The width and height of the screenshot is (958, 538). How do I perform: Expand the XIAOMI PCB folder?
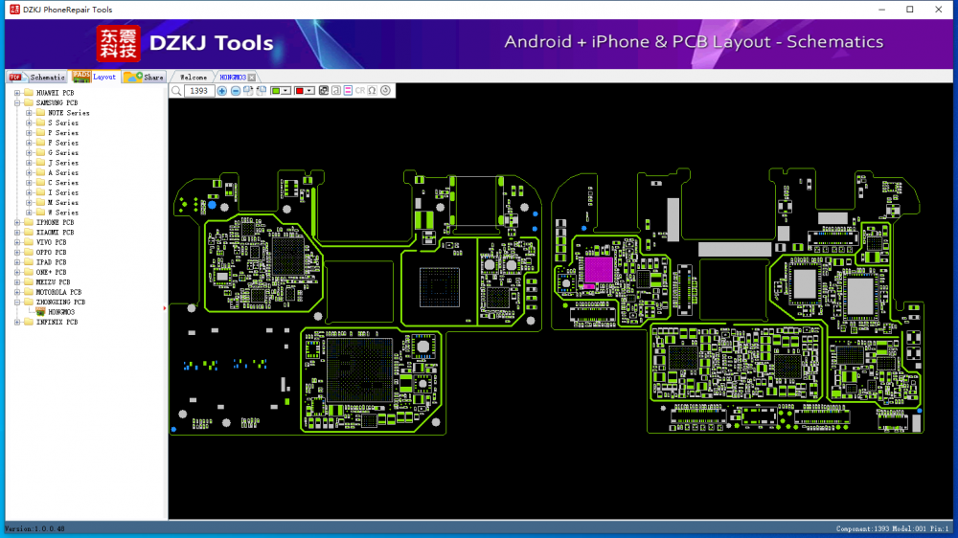point(17,232)
